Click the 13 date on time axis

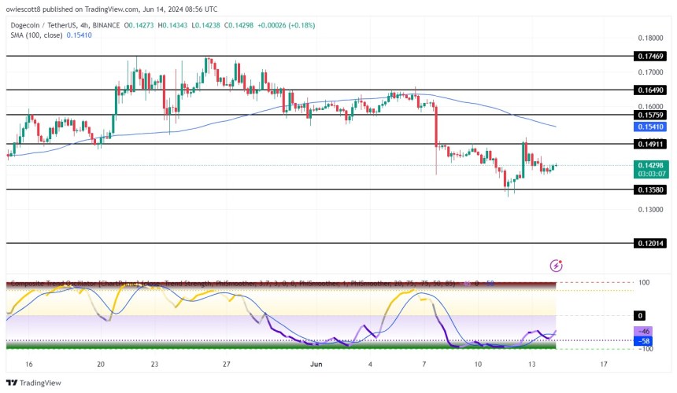point(531,364)
